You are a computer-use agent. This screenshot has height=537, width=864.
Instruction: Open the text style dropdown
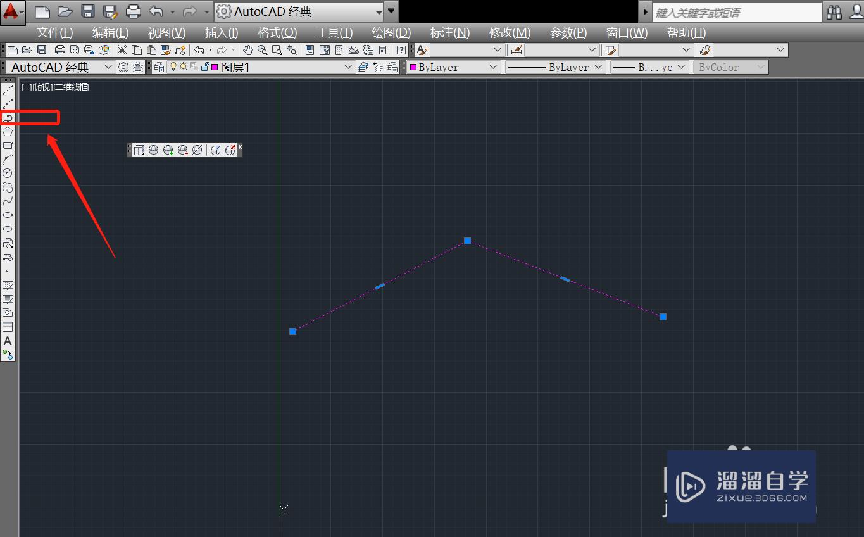tap(467, 50)
